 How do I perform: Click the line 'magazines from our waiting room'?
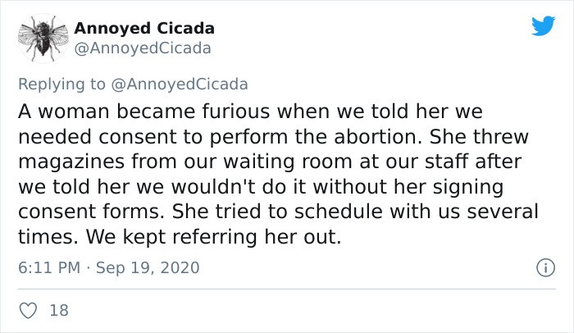[x=270, y=162]
